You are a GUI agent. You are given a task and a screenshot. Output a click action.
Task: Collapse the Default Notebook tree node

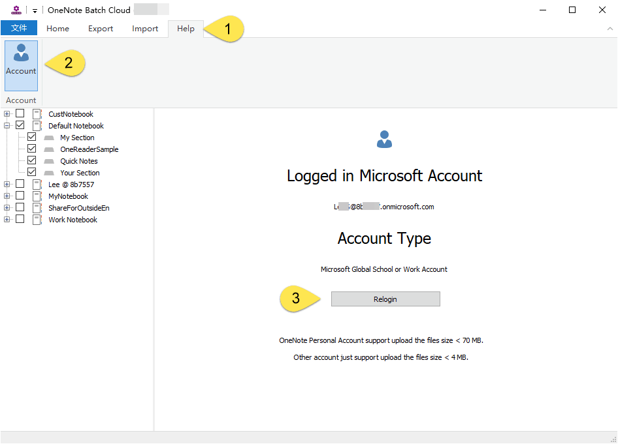click(6, 125)
